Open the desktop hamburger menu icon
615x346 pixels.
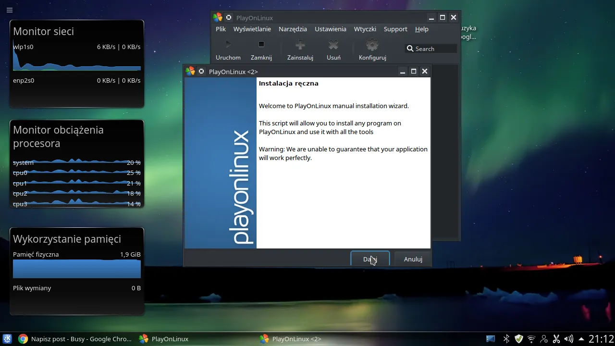(x=10, y=10)
